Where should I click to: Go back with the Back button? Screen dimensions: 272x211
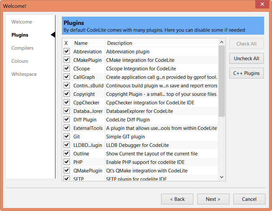pyautogui.click(x=177, y=199)
